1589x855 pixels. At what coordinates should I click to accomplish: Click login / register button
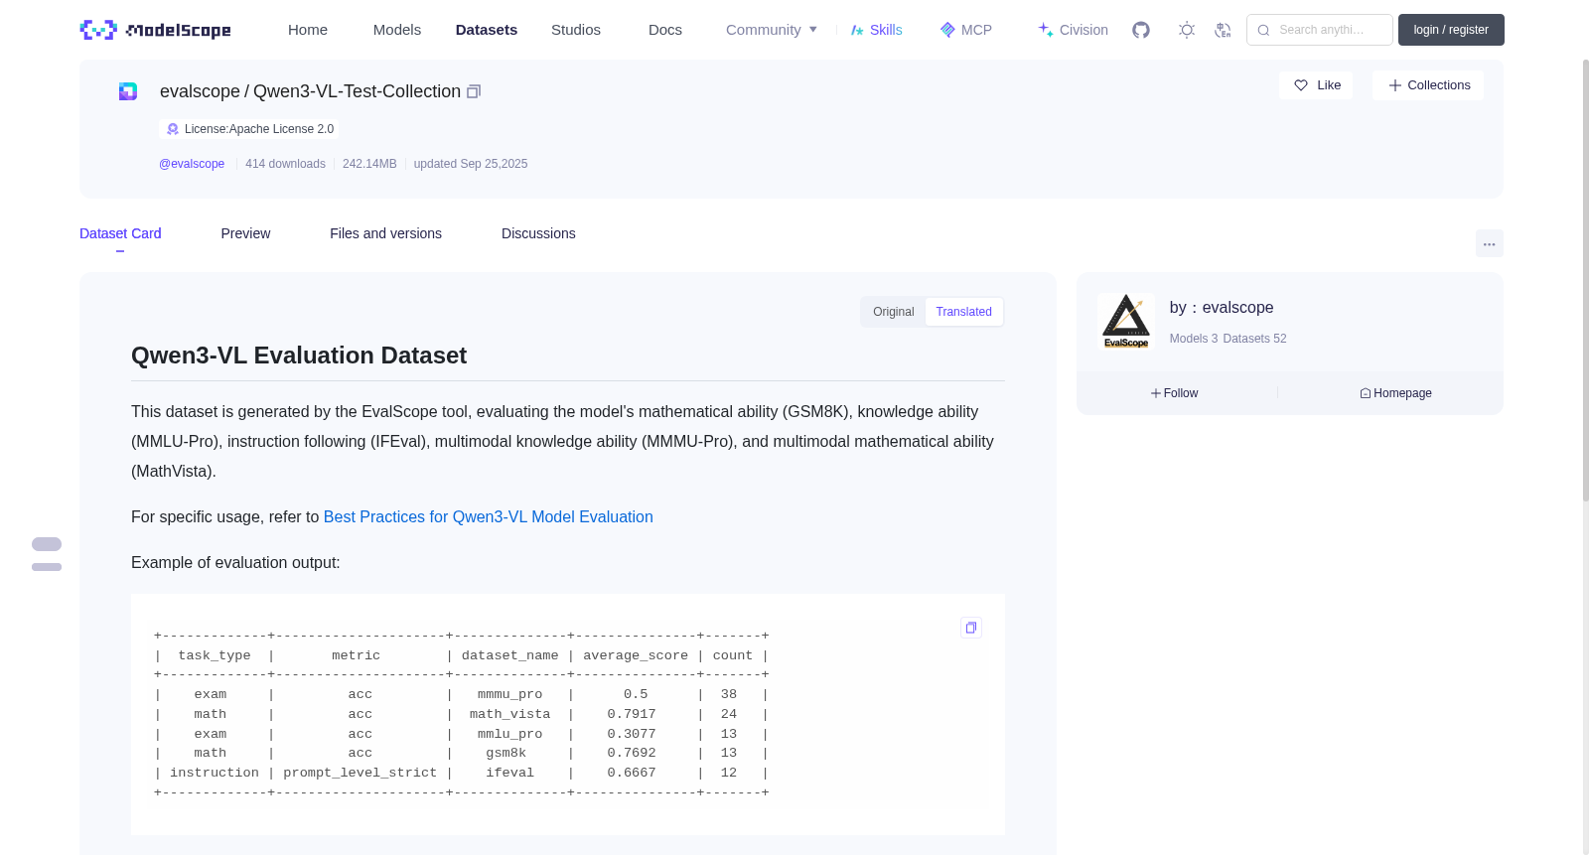(x=1451, y=30)
